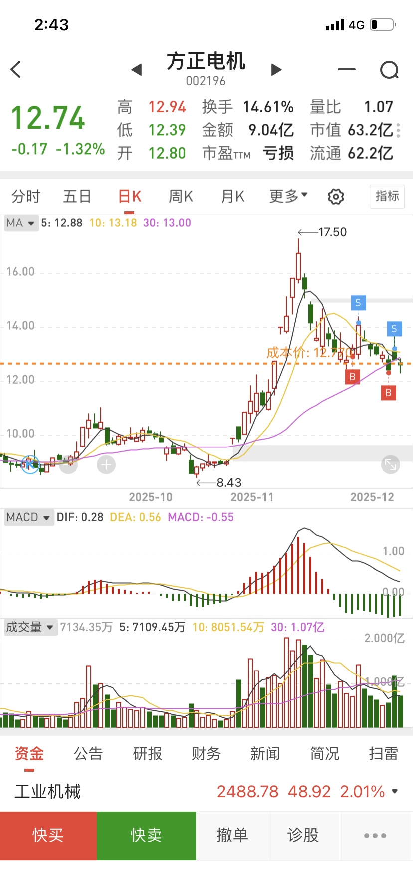The image size is (413, 894).
Task: Tap the DIF: 0.28 value
Action: pyautogui.click(x=80, y=517)
